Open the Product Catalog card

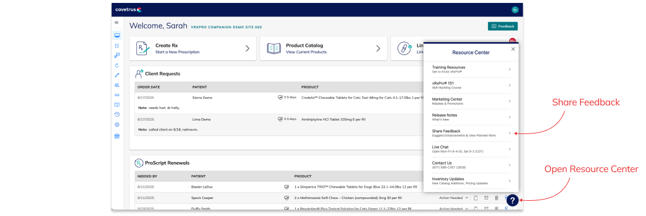click(324, 49)
